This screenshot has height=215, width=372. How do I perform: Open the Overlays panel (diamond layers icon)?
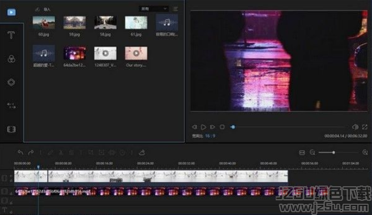(11, 82)
